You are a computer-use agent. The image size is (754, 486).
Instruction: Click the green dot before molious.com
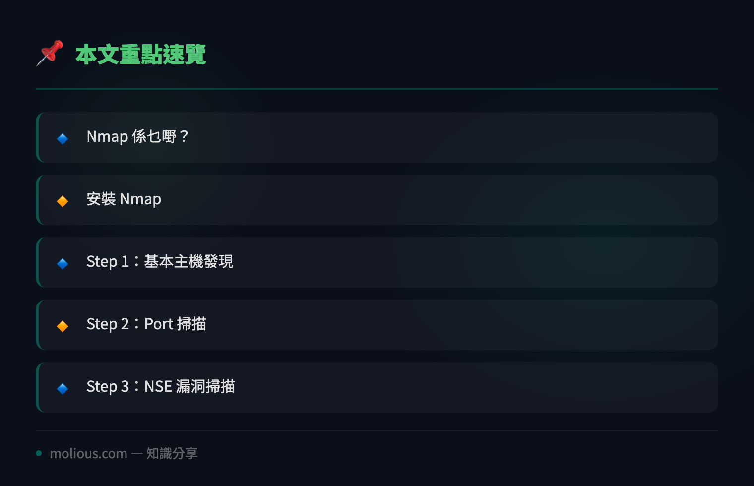(x=39, y=453)
